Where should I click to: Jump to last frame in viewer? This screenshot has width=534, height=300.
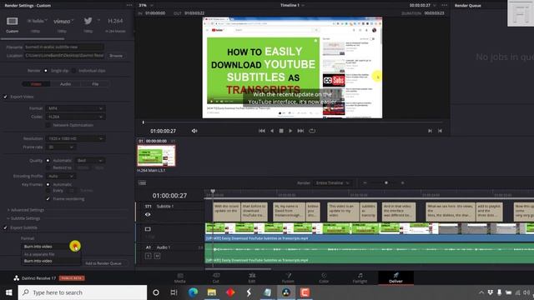coord(300,131)
